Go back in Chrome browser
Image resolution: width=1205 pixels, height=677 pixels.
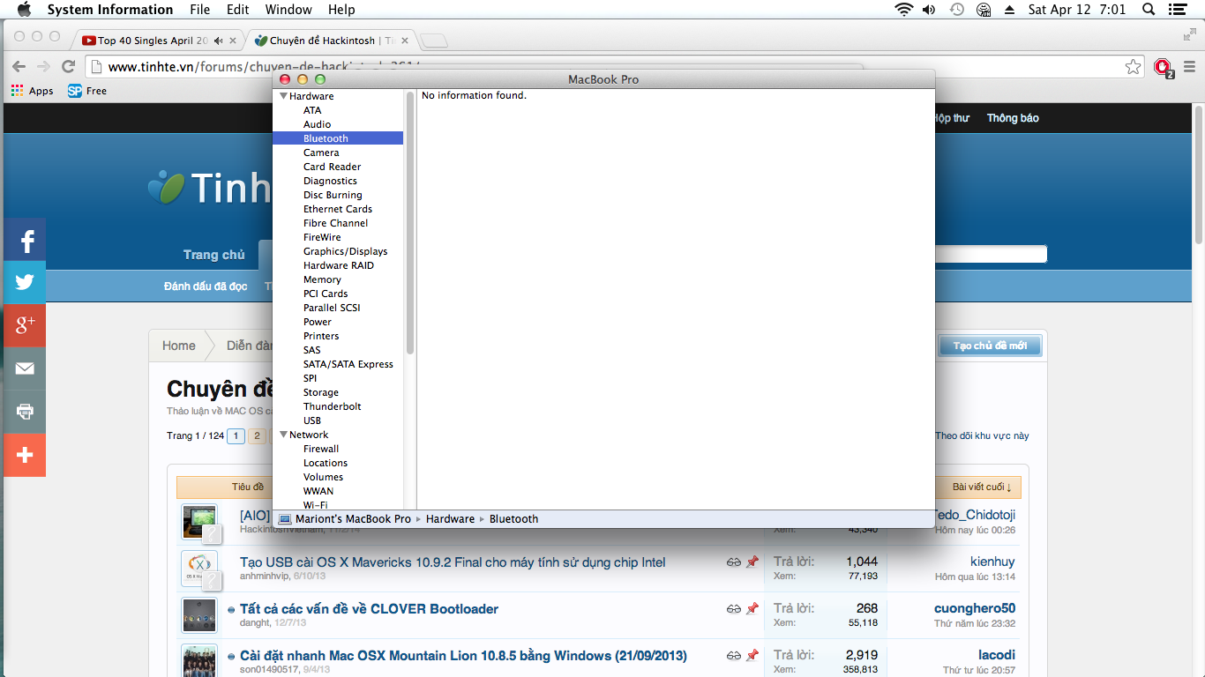tap(19, 67)
